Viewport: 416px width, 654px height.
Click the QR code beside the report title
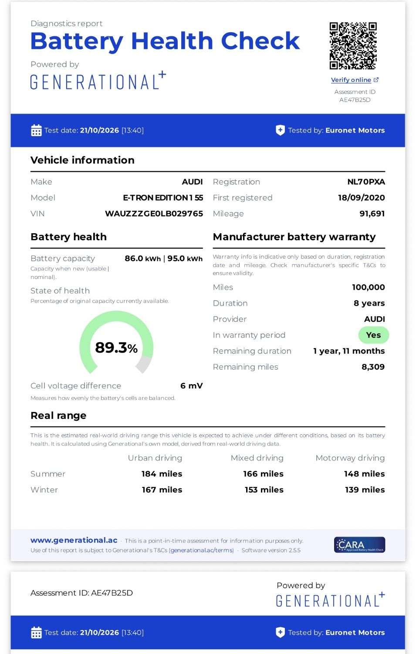353,46
